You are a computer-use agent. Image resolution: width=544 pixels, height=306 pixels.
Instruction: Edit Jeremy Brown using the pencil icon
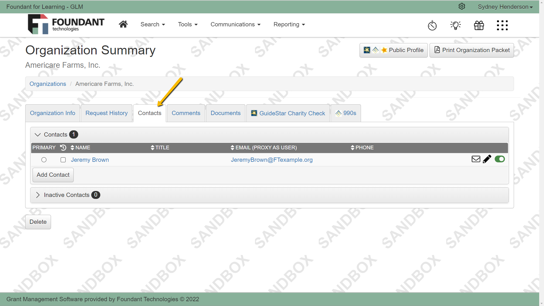487,159
